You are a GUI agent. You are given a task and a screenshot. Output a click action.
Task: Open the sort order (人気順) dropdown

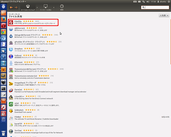pyautogui.click(x=164, y=15)
